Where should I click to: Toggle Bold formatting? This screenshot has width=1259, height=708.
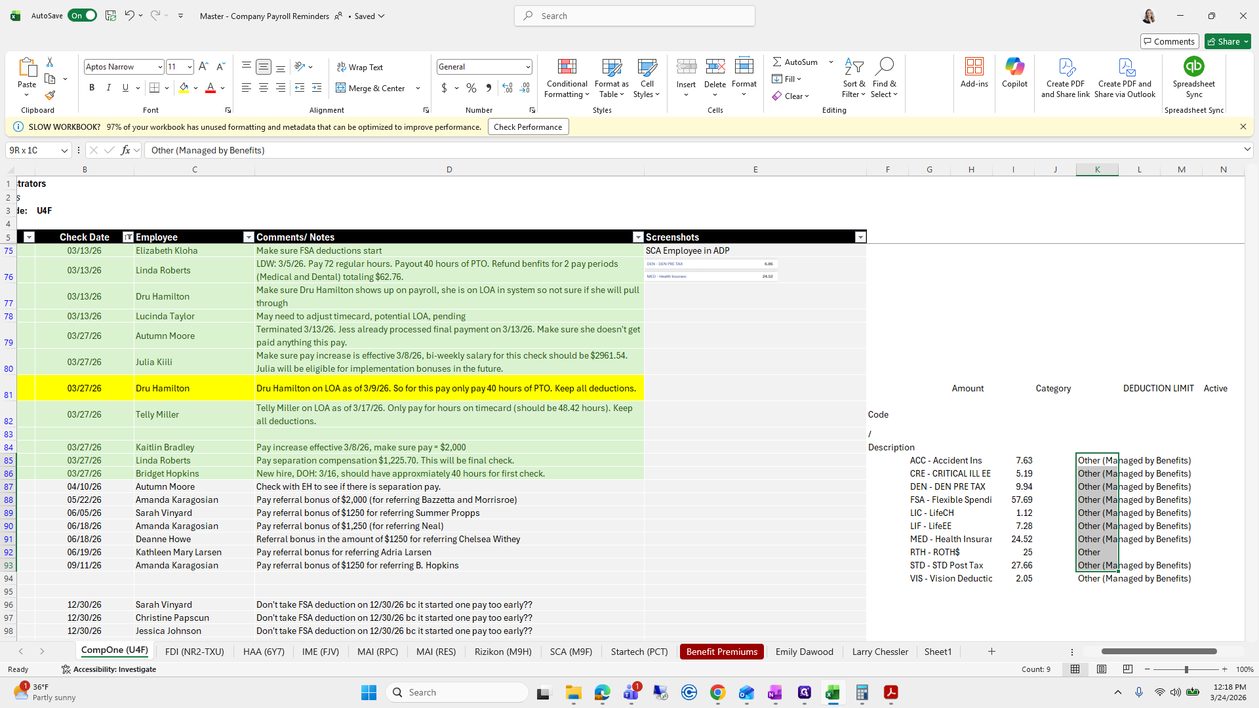tap(92, 88)
